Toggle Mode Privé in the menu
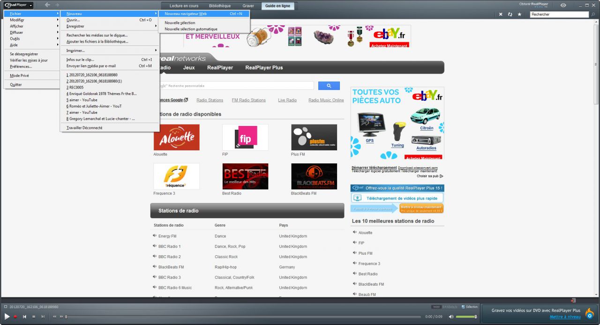 [x=19, y=76]
